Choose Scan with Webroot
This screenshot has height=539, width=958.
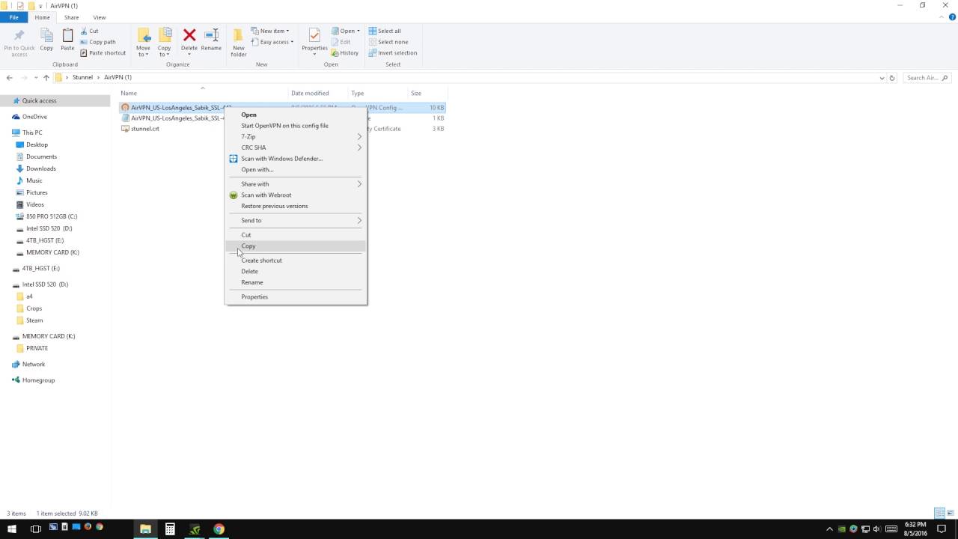(296, 195)
